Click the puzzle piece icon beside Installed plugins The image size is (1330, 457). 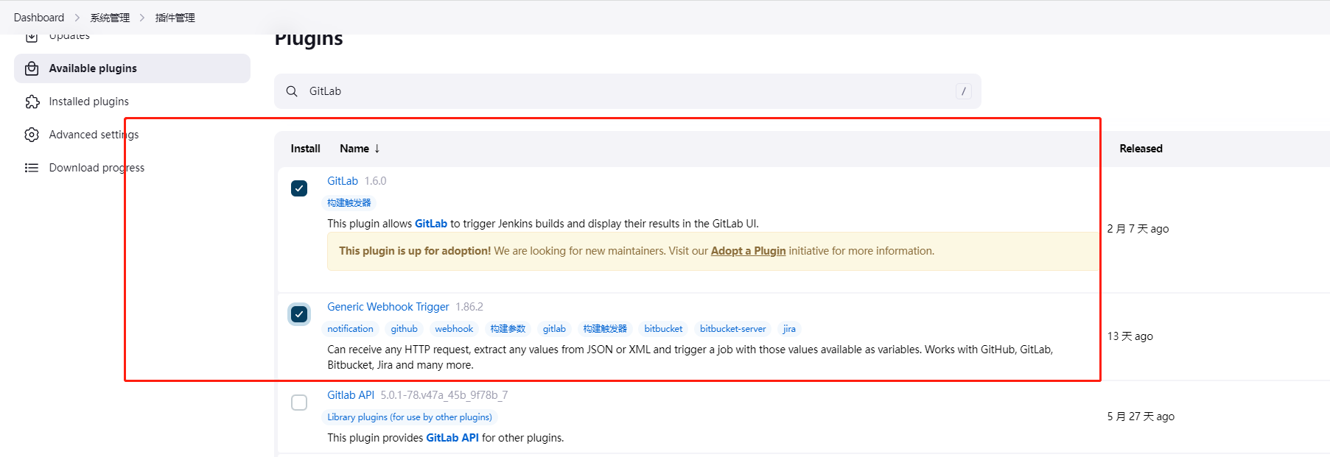tap(32, 102)
